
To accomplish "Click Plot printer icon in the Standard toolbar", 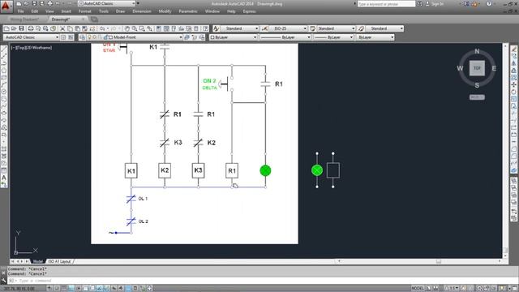I will click(x=31, y=29).
